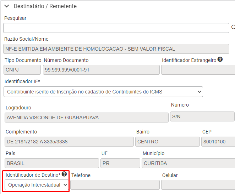Click the Complemento field
This screenshot has width=235, height=194.
click(x=69, y=142)
